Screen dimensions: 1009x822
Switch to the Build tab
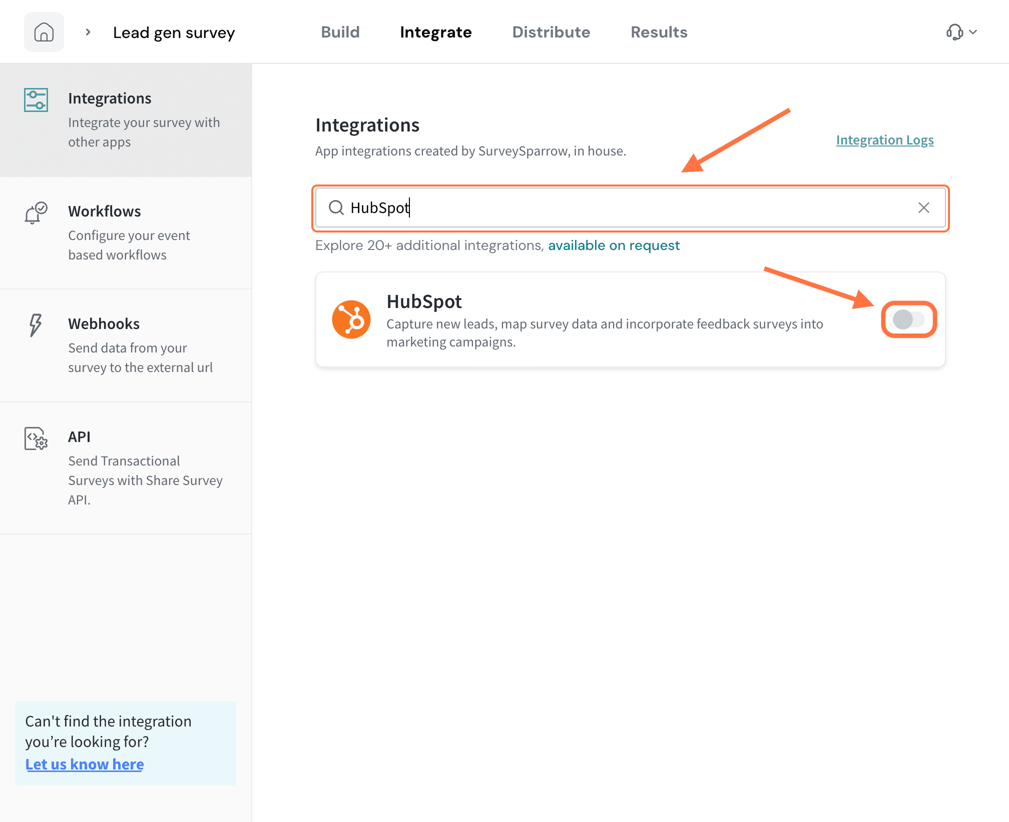pos(340,32)
